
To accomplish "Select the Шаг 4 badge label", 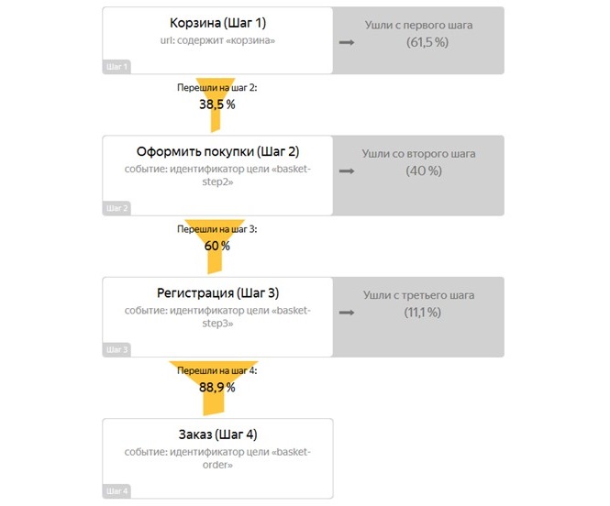I will (x=116, y=491).
